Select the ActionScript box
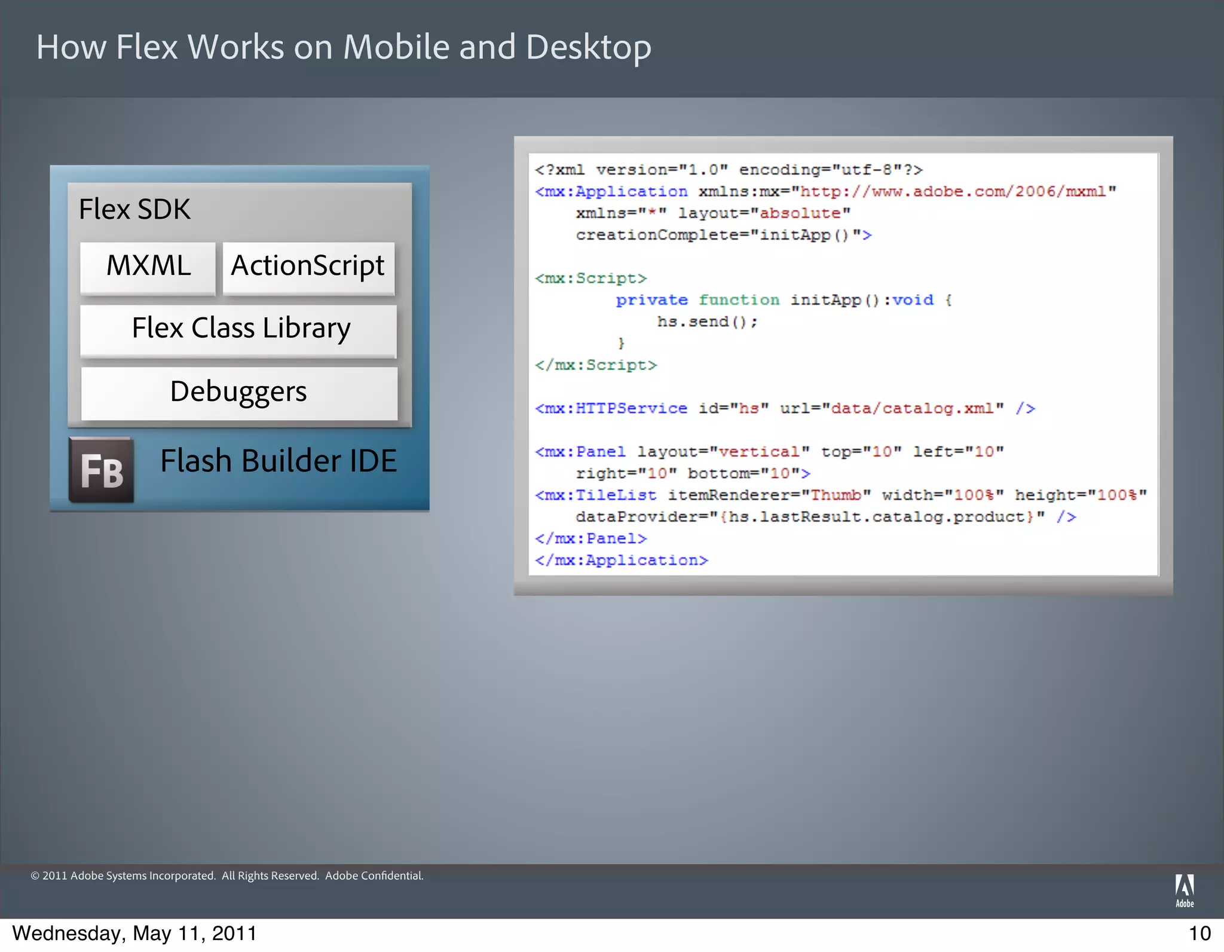This screenshot has width=1224, height=952. (x=308, y=268)
